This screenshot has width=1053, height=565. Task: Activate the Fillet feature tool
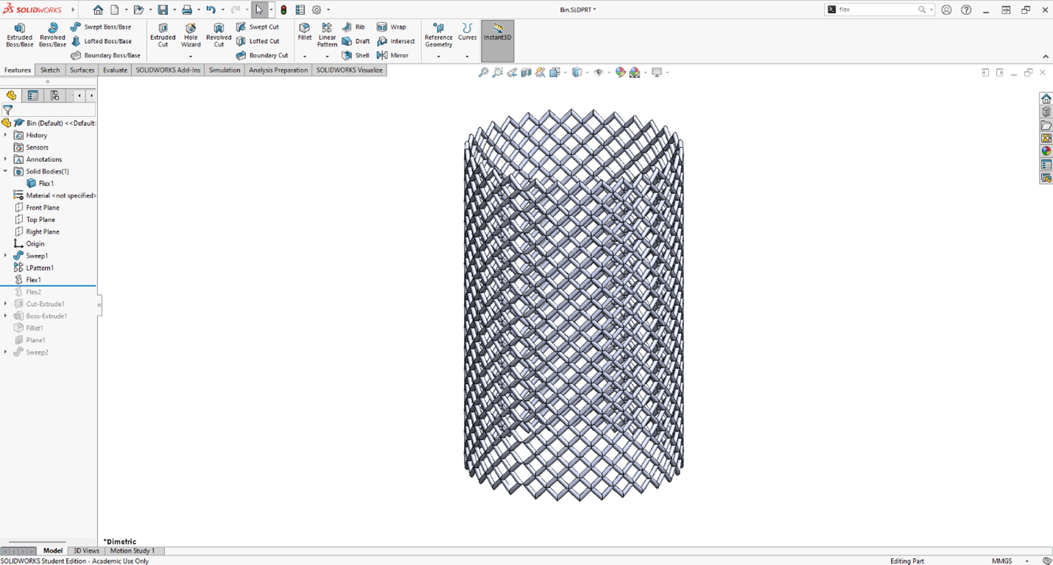click(304, 31)
